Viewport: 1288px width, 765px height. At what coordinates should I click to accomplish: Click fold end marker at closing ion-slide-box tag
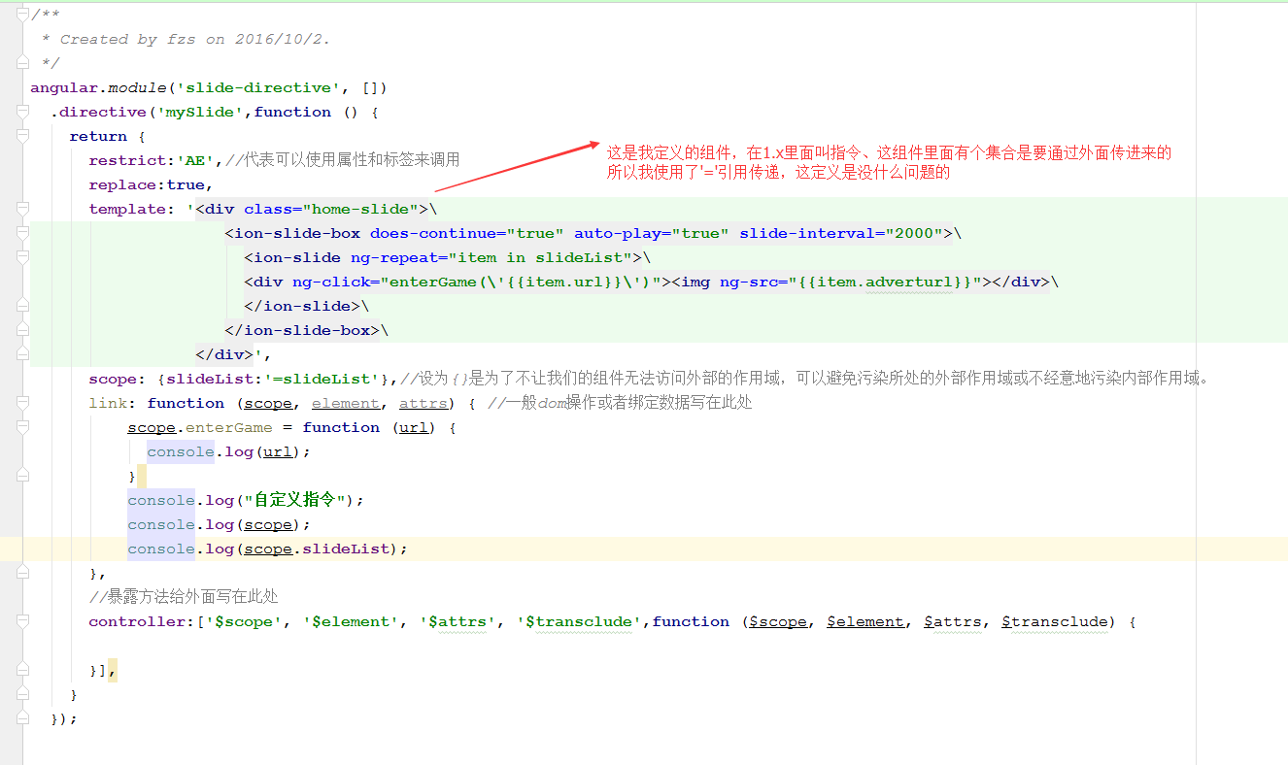tap(23, 330)
